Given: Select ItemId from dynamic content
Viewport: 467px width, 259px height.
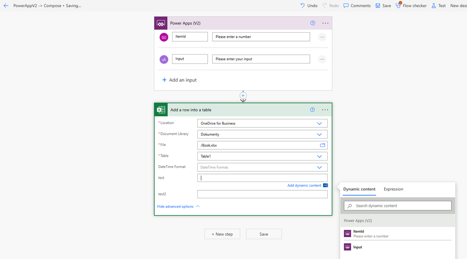Looking at the screenshot, I should (397, 234).
